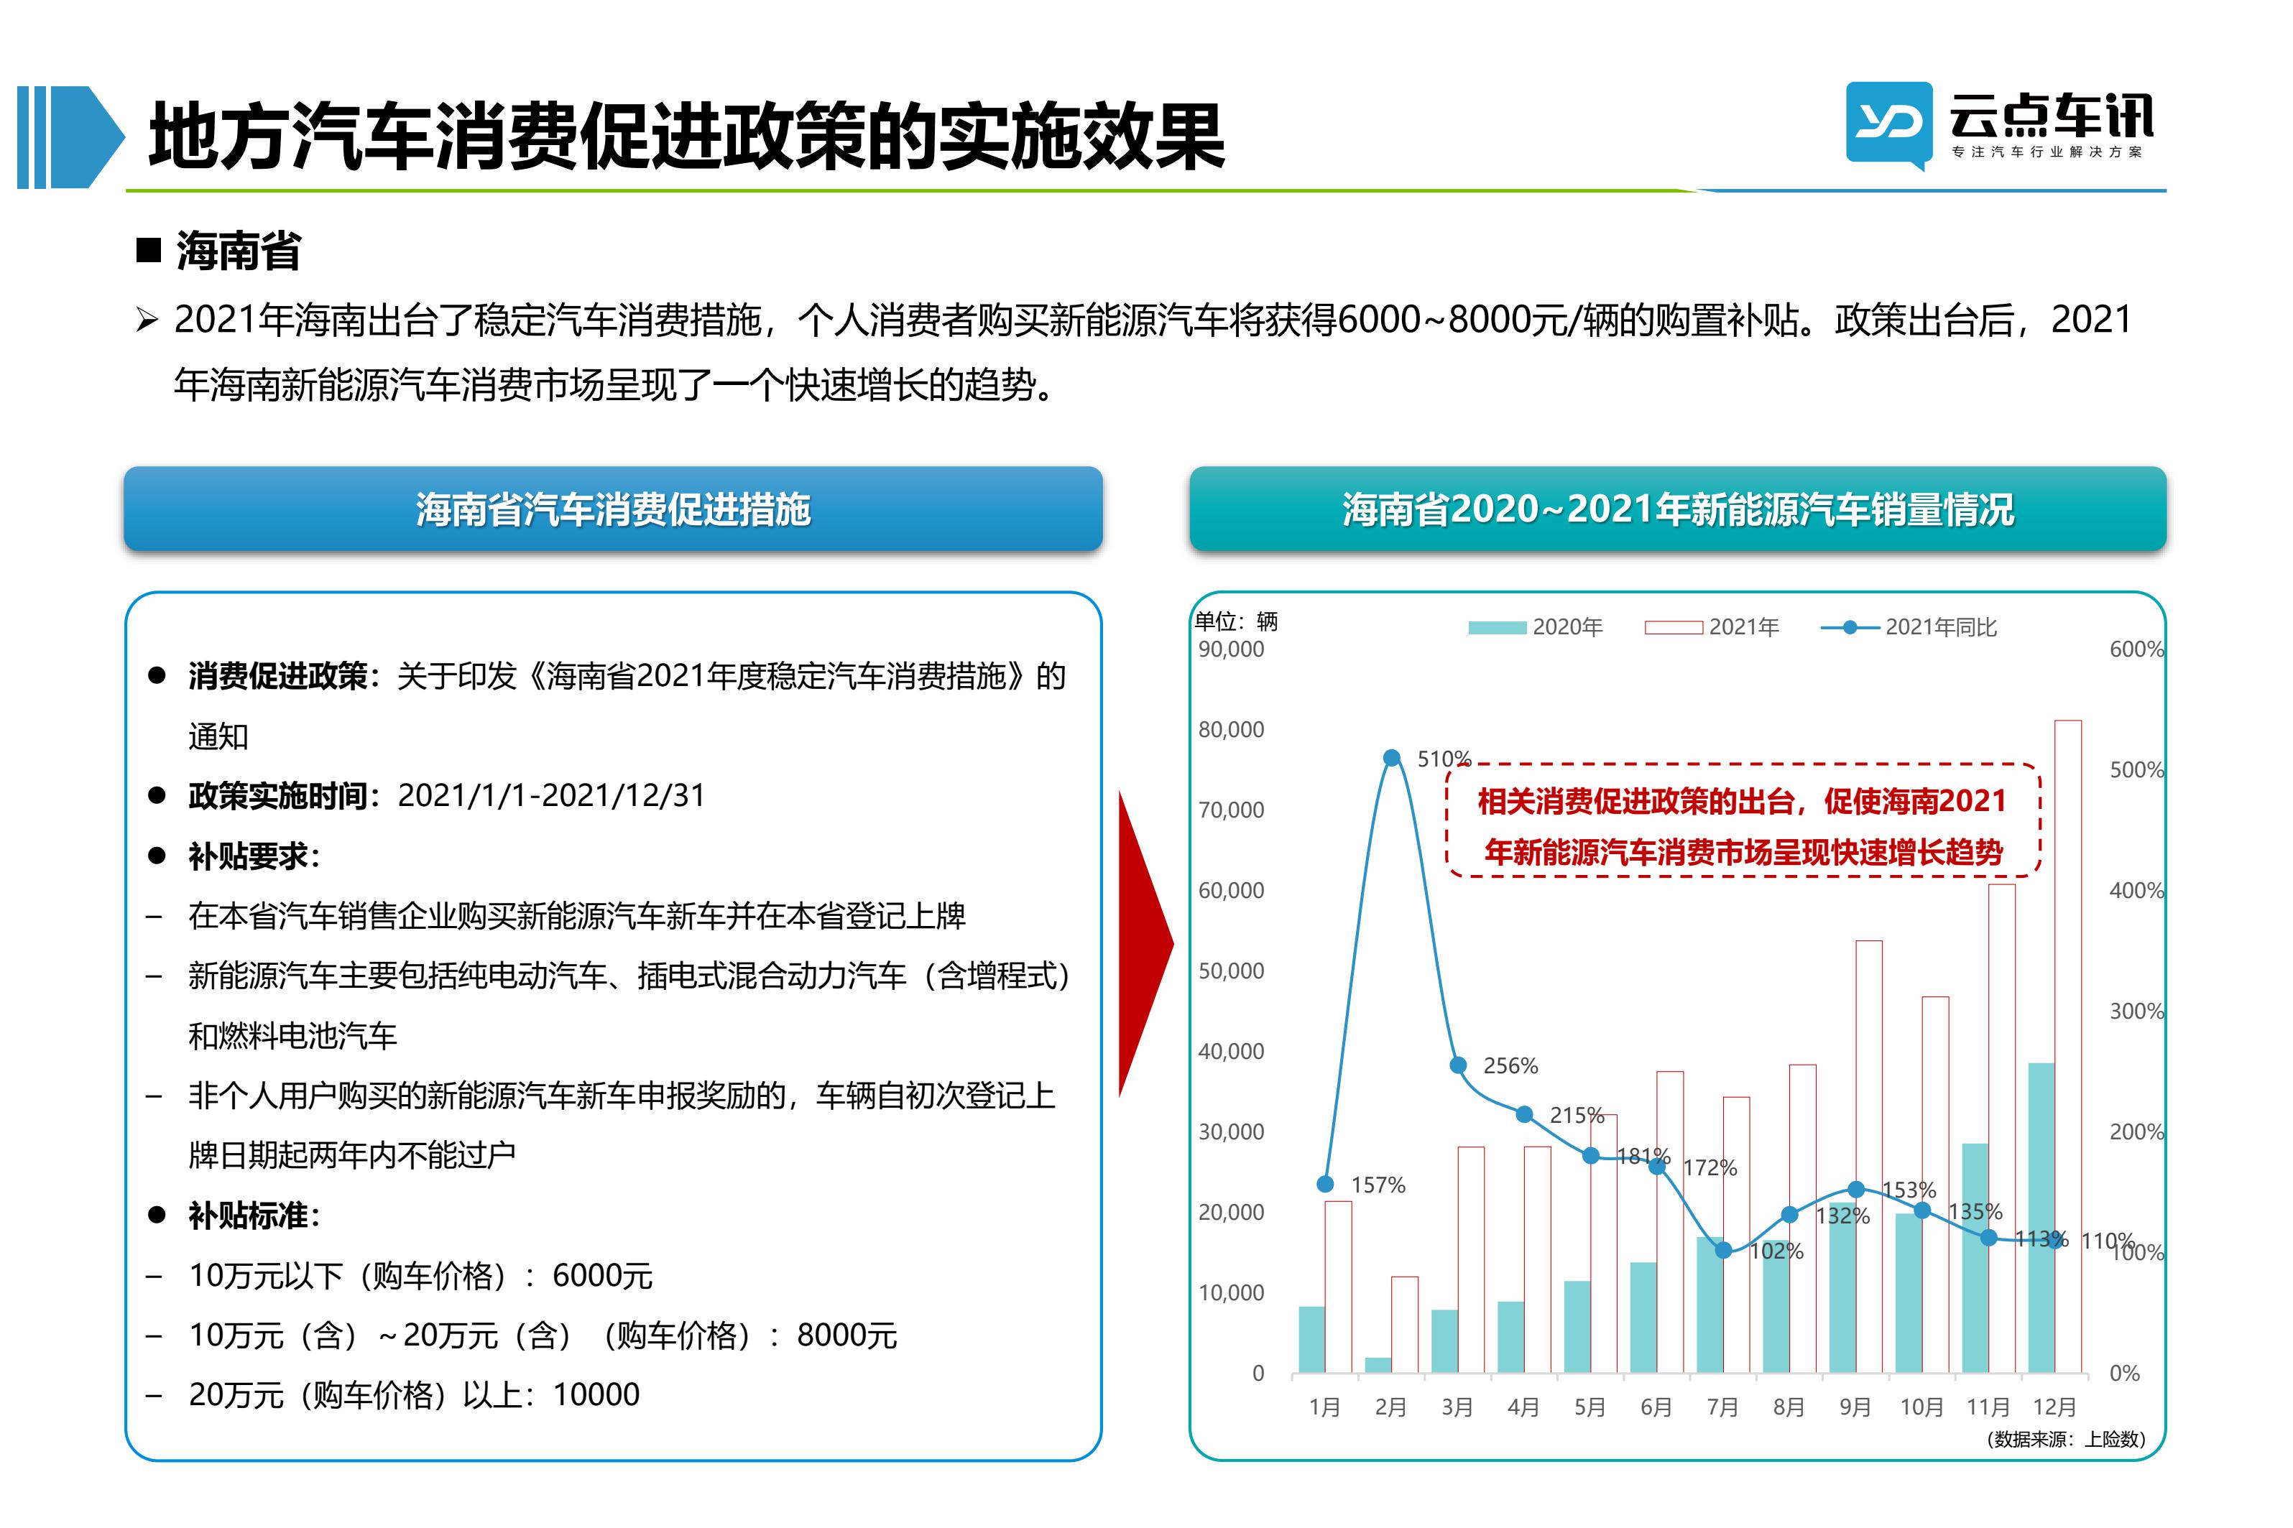
Task: Click the 132% data label
Action: 1842,1216
